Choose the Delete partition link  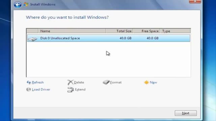pyautogui.click(x=79, y=82)
